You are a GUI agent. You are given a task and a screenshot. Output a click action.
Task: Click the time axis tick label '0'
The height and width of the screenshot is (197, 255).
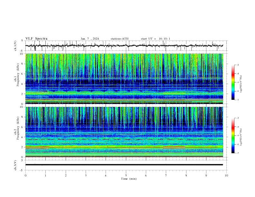(x=25, y=175)
